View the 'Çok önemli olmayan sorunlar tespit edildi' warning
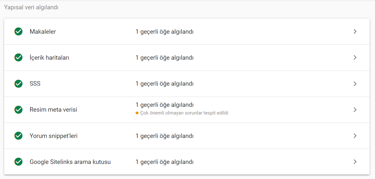 (184, 113)
